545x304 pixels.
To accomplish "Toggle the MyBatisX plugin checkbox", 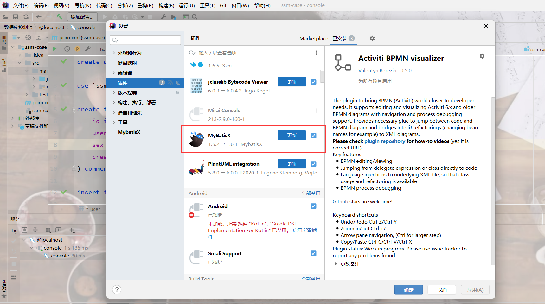I will tap(313, 136).
